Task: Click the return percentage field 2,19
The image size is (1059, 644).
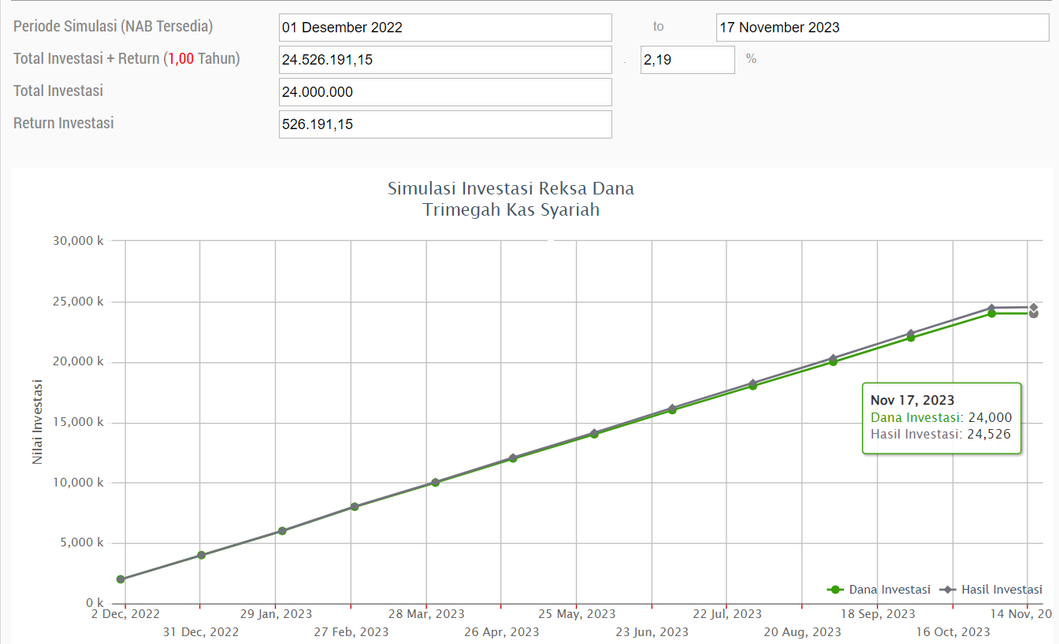Action: (688, 60)
